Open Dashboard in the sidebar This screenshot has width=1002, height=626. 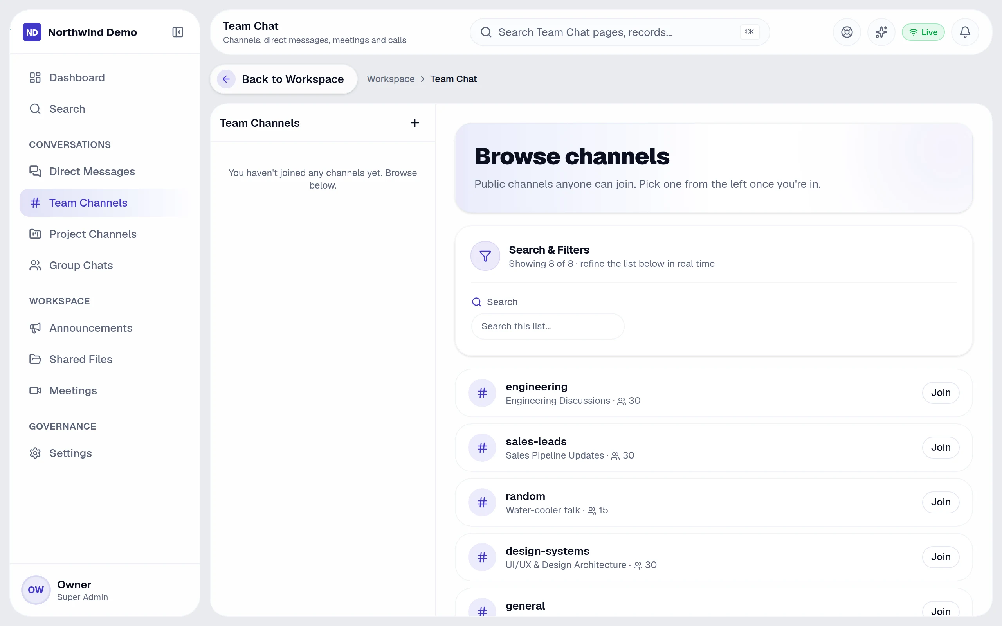[105, 77]
